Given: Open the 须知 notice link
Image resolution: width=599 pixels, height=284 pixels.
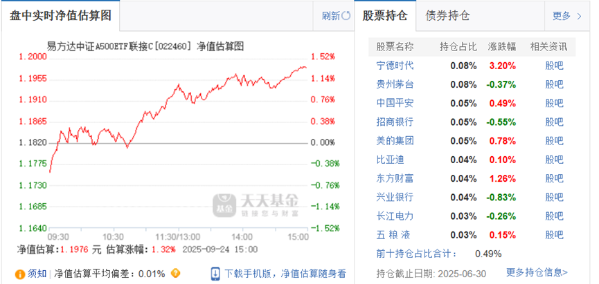Looking at the screenshot, I should pos(37,274).
